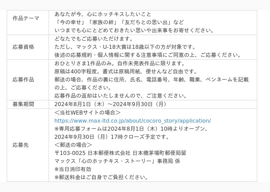Click the おひとりさま1作品のみ line
This screenshot has height=192, width=270.
click(x=119, y=63)
